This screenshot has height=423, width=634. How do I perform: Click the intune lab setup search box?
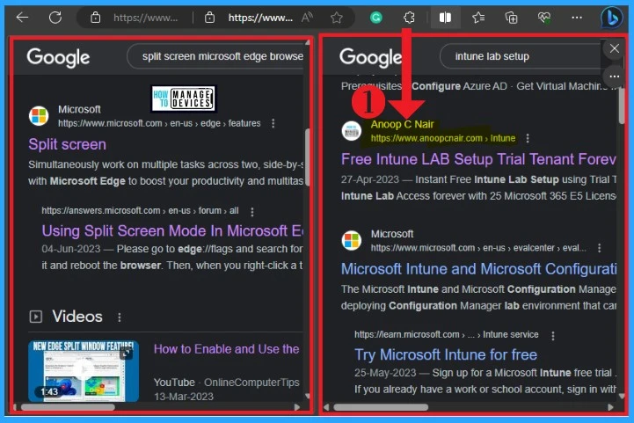(521, 56)
